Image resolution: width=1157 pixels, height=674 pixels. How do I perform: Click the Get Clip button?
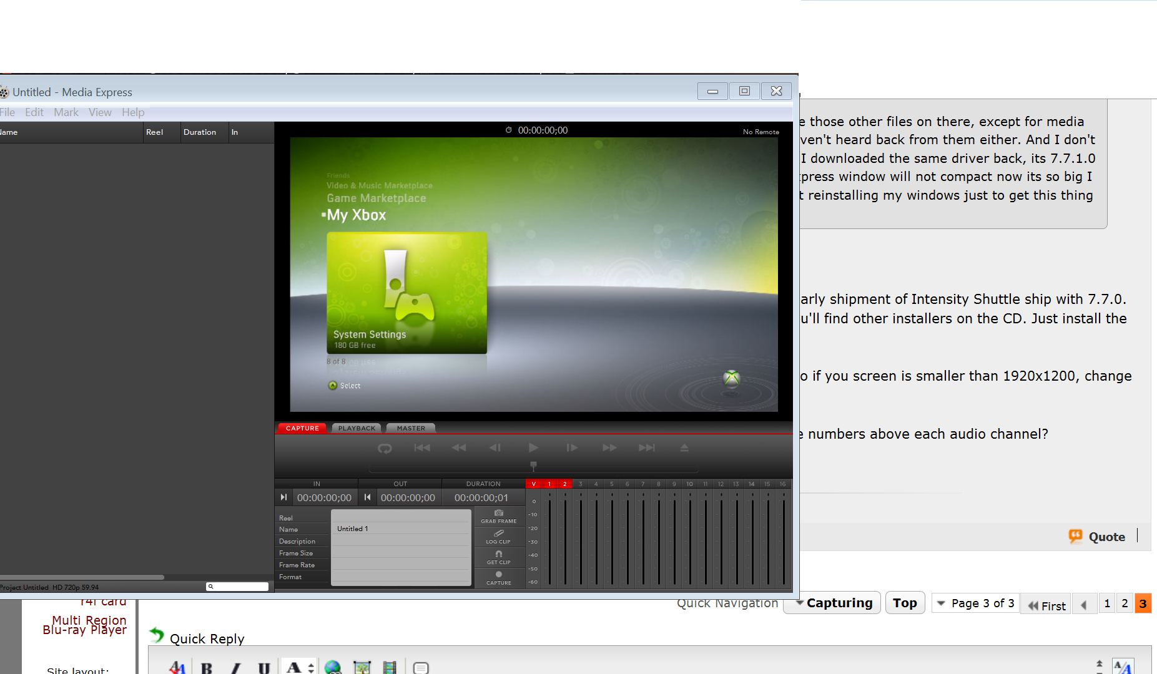point(499,557)
